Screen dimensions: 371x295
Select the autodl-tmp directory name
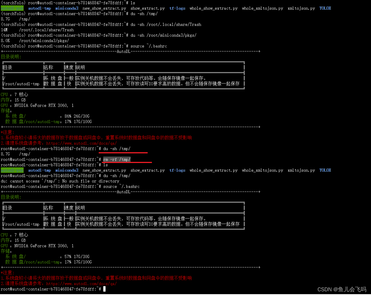(x=40, y=8)
